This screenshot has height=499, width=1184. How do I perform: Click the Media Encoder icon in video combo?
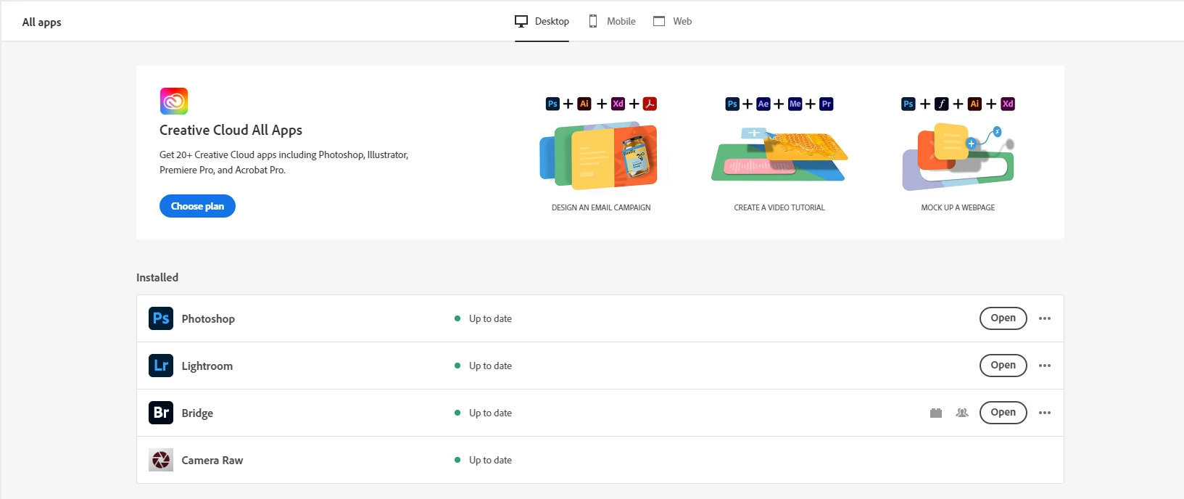click(795, 104)
